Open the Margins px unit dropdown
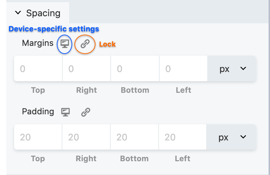Image resolution: width=270 pixels, height=175 pixels. point(232,68)
